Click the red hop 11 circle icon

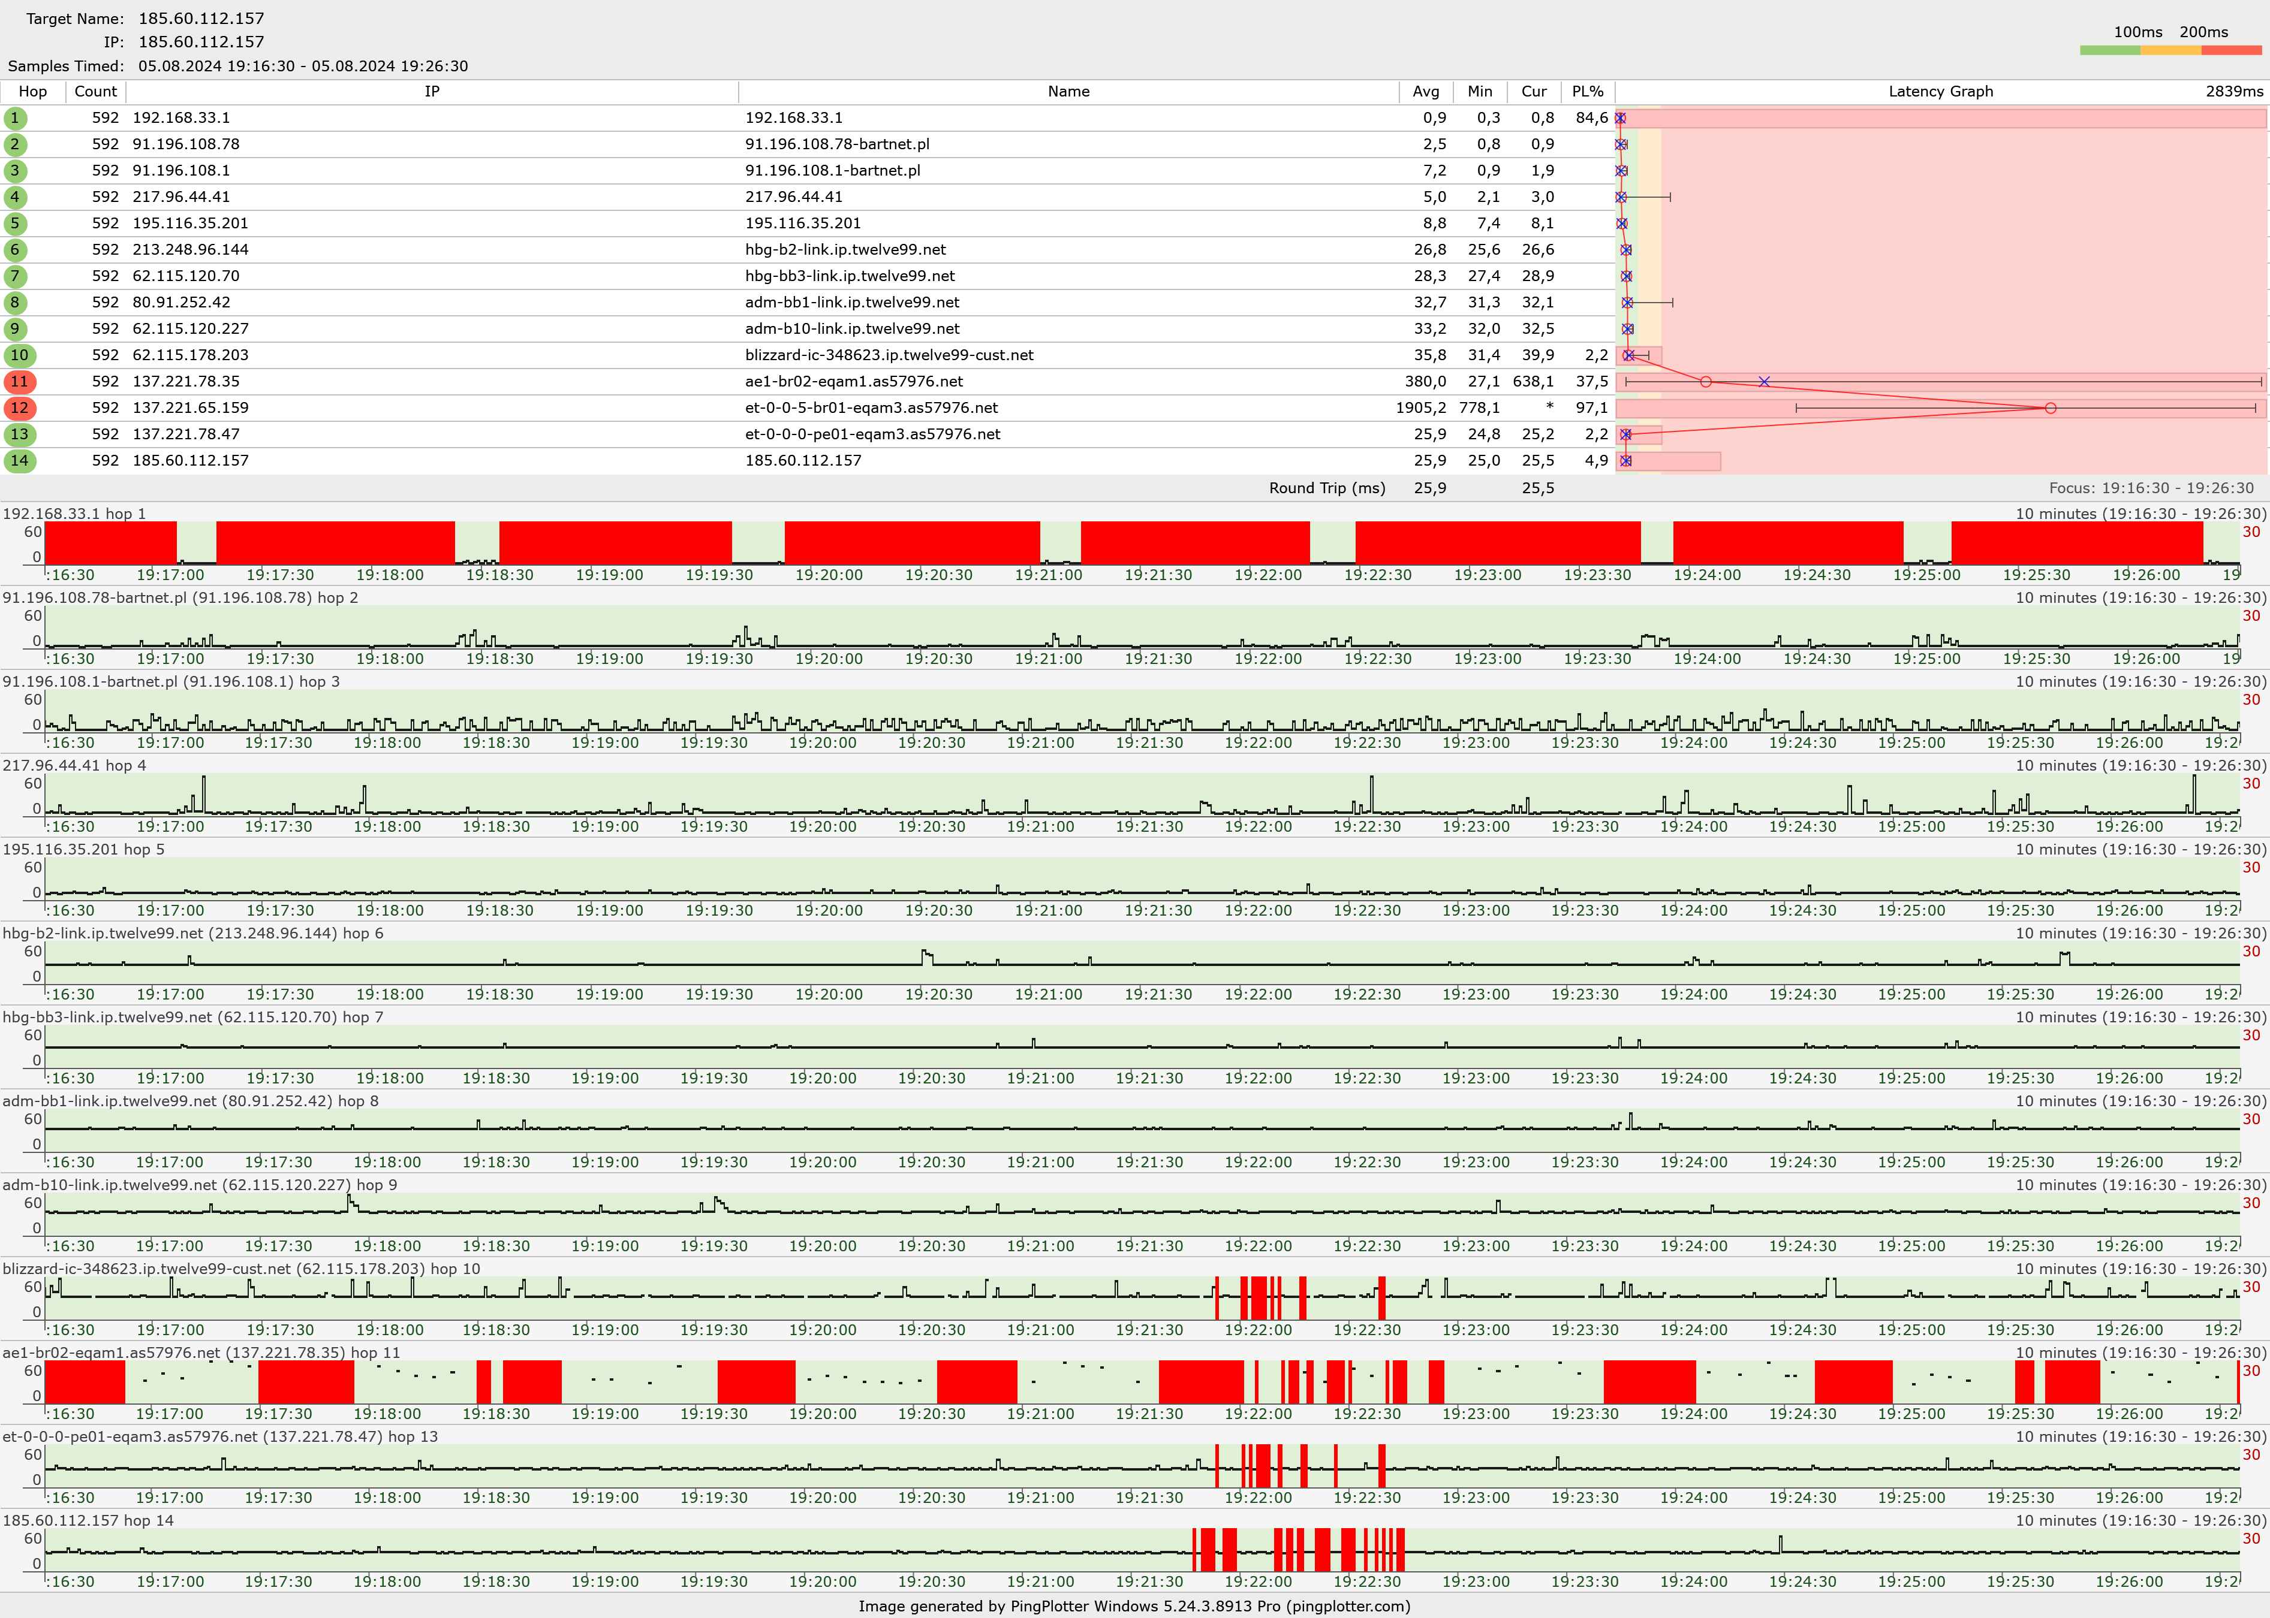(x=20, y=382)
